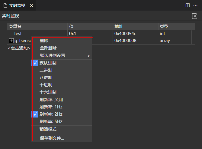Click the 地址 column header

coord(119,27)
